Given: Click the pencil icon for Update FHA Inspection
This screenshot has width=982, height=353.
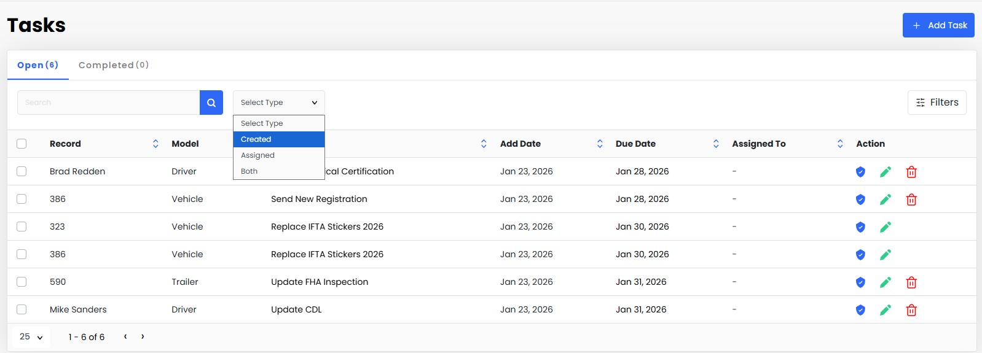Looking at the screenshot, I should [885, 282].
